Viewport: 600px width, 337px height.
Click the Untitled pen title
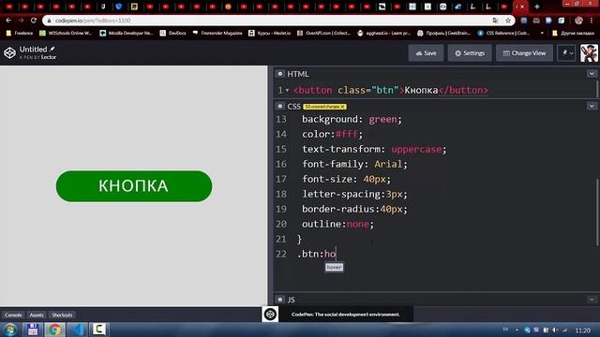[34, 49]
